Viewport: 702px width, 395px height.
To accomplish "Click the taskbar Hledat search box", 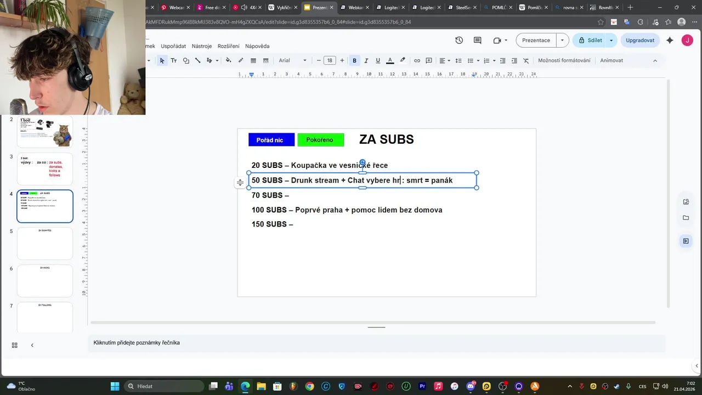I will click(x=163, y=386).
